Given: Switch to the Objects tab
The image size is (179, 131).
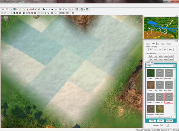Looking at the screenshot, I should [148, 44].
